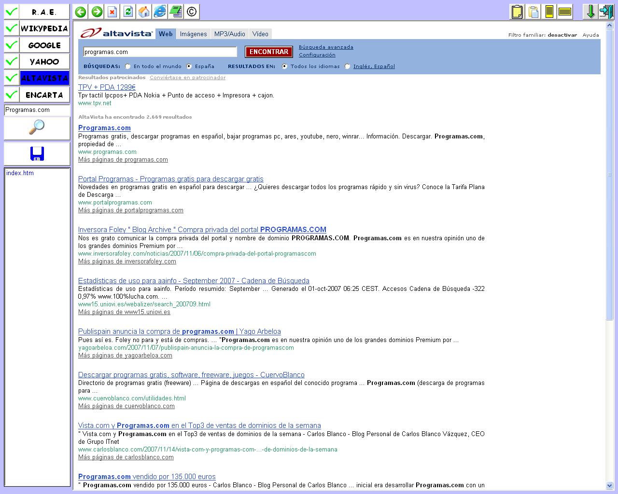The width and height of the screenshot is (618, 494).
Task: Select the 'España' radio button
Action: click(189, 67)
